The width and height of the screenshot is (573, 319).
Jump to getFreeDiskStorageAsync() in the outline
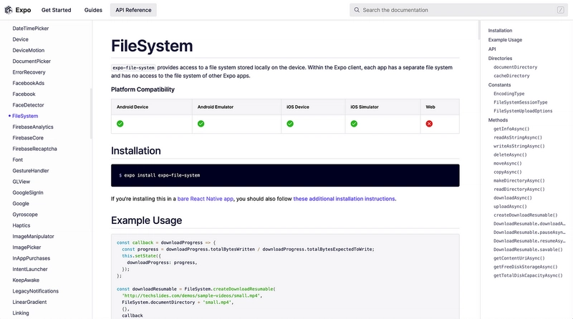(x=526, y=267)
